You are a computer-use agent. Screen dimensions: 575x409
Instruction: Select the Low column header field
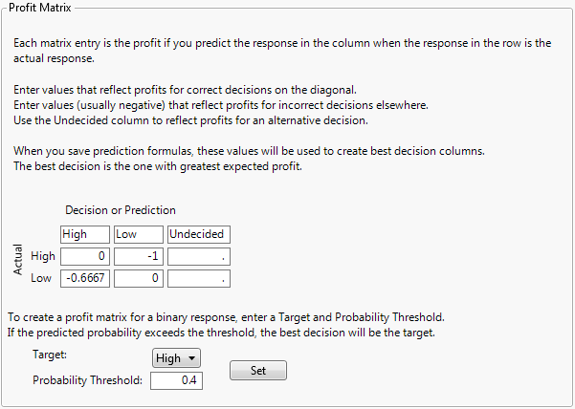(138, 234)
